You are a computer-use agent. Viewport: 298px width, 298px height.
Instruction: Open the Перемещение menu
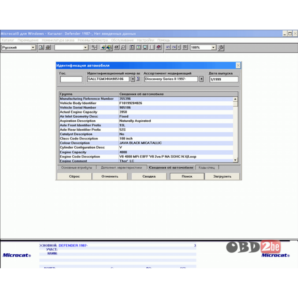pyautogui.click(x=28, y=40)
